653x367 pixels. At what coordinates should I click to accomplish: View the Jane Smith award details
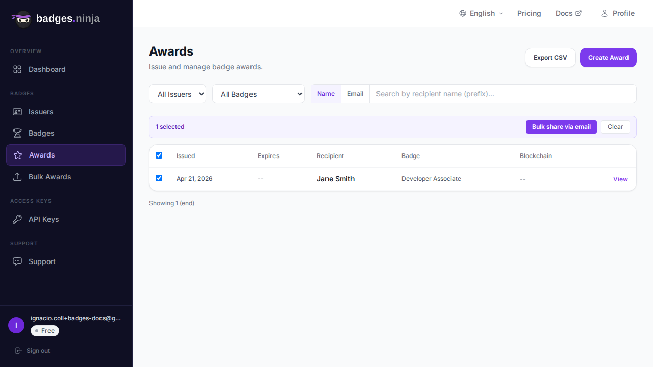620,179
